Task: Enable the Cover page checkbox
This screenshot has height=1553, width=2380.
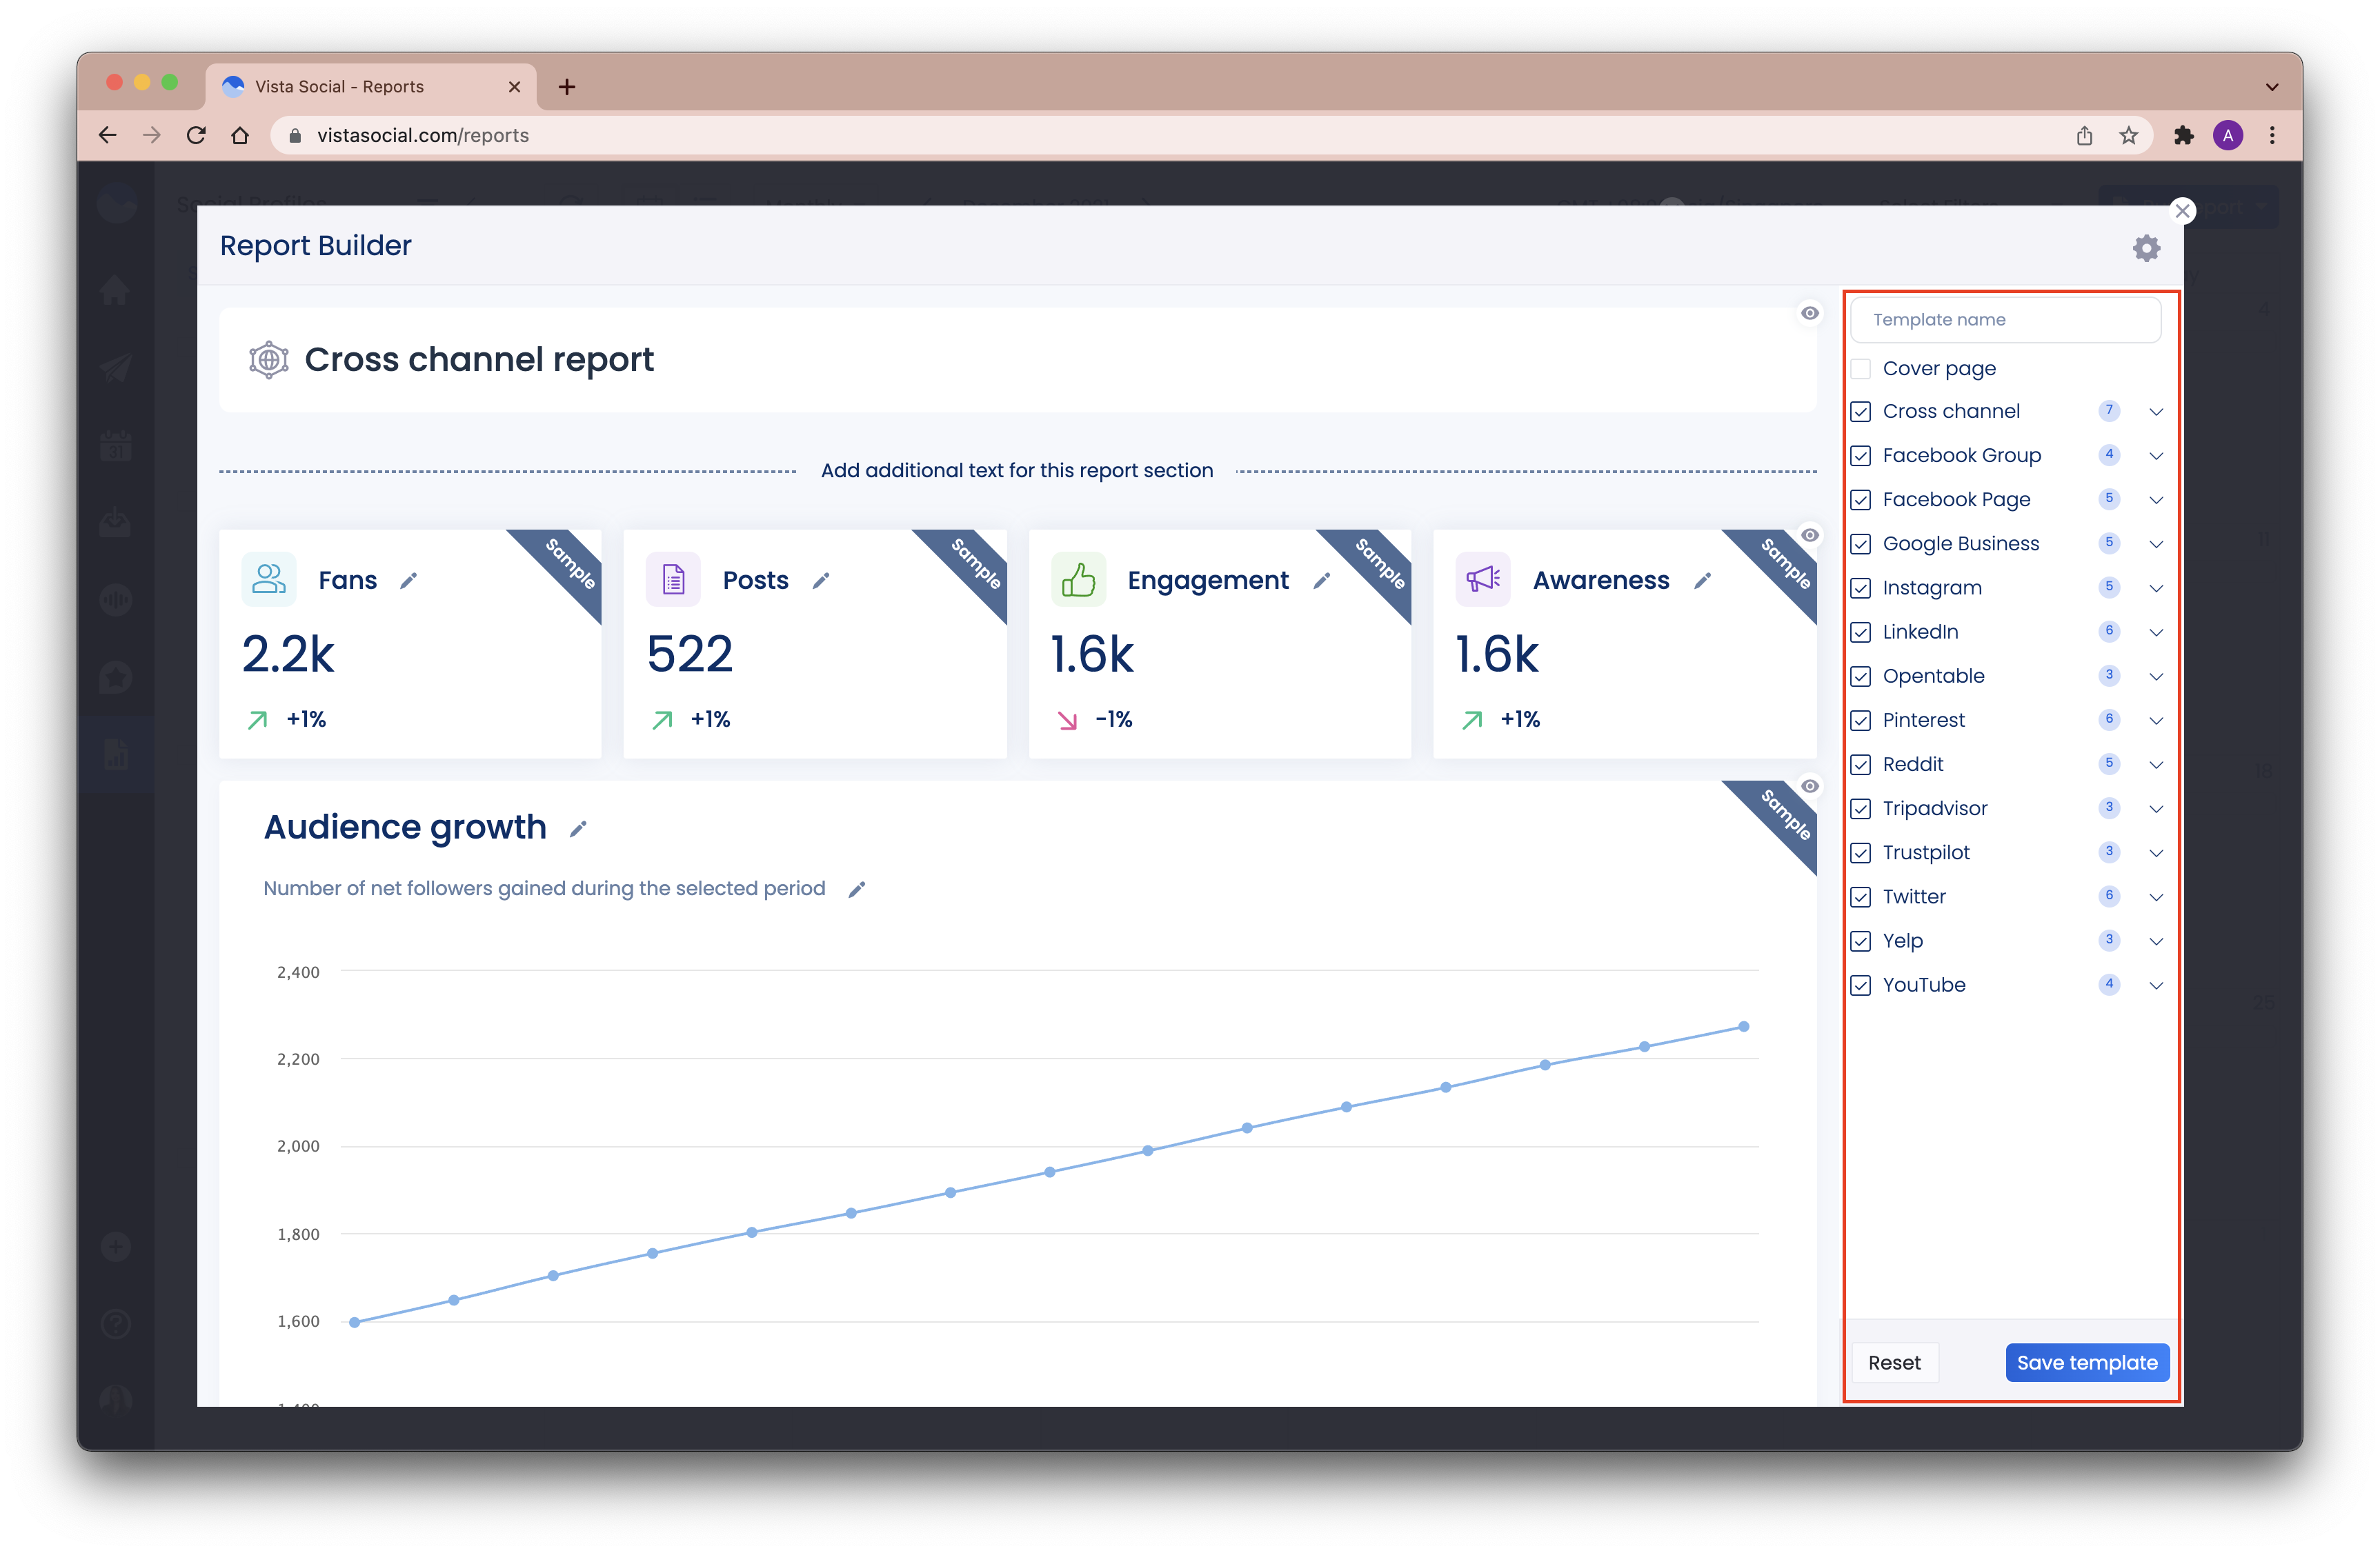Action: tap(1860, 369)
